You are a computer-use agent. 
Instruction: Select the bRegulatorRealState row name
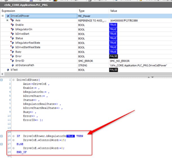click(x=28, y=43)
